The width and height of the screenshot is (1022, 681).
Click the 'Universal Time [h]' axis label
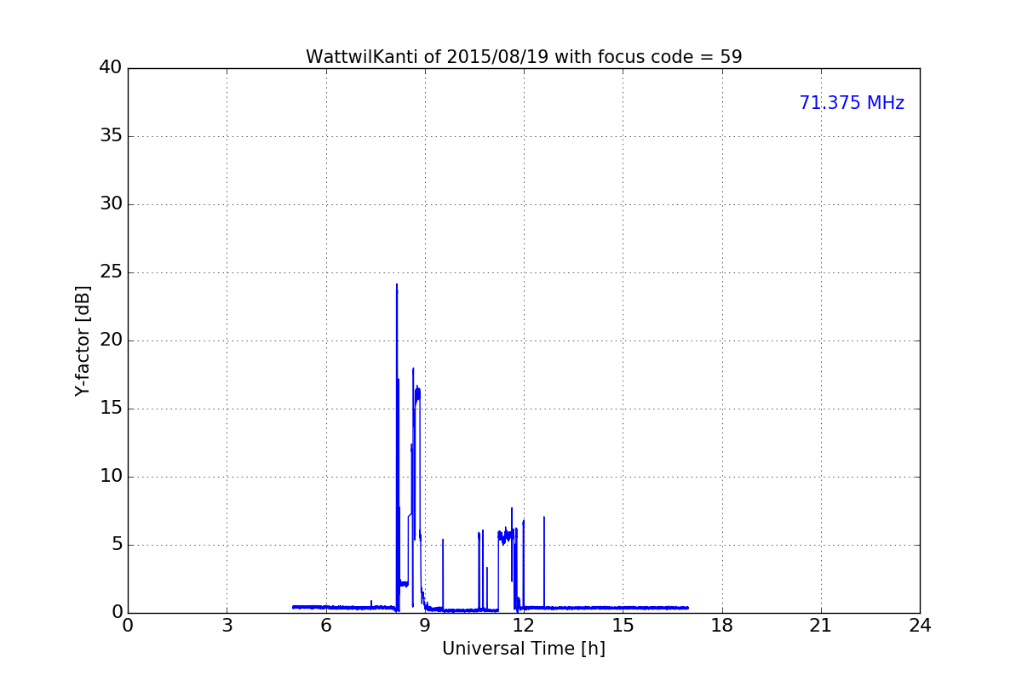(x=524, y=649)
